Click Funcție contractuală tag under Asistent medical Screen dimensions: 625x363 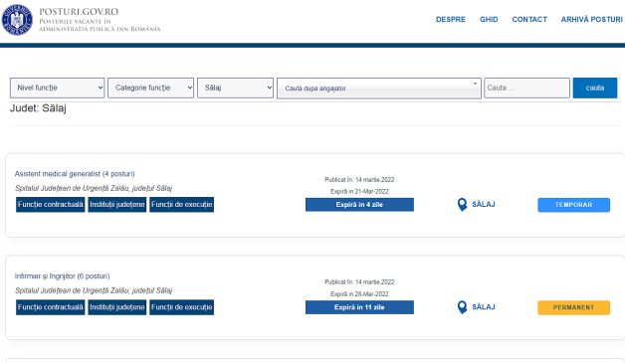50,205
